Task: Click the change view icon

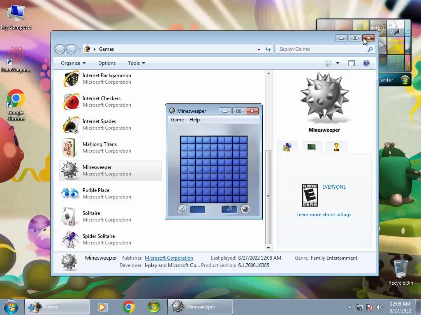Action: pyautogui.click(x=329, y=63)
